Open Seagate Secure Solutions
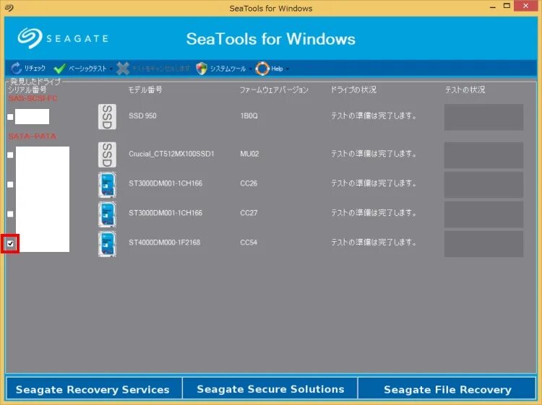 [x=270, y=389]
